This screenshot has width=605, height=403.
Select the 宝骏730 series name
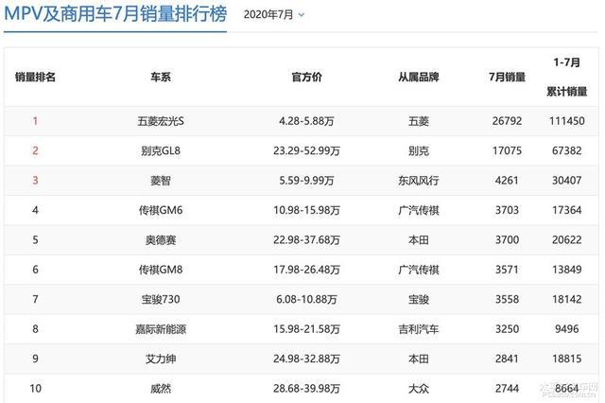pyautogui.click(x=161, y=299)
